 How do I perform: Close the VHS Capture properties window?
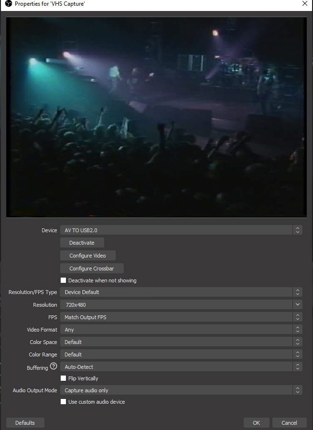[305, 4]
